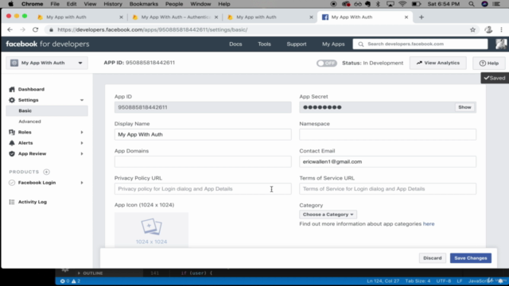509x286 pixels.
Task: Toggle the app status OFF switch
Action: point(327,64)
